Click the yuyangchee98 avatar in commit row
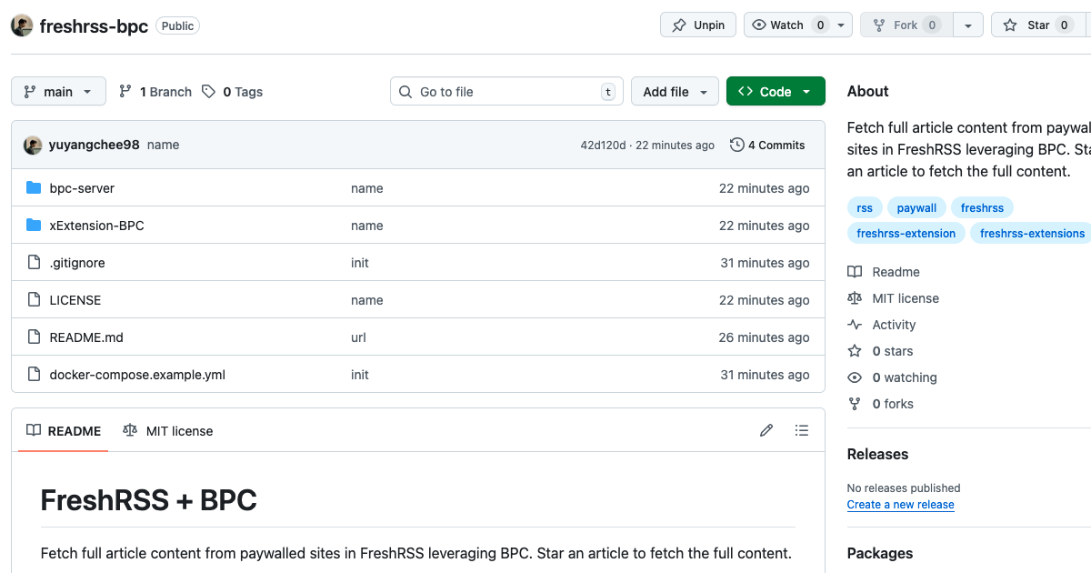The width and height of the screenshot is (1091, 573). pos(33,145)
